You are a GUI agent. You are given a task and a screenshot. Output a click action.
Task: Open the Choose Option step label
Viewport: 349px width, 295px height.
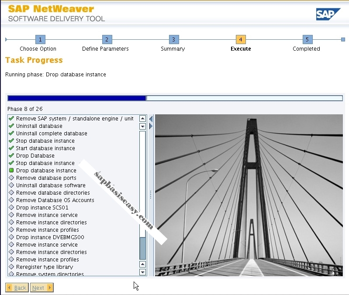(38, 49)
